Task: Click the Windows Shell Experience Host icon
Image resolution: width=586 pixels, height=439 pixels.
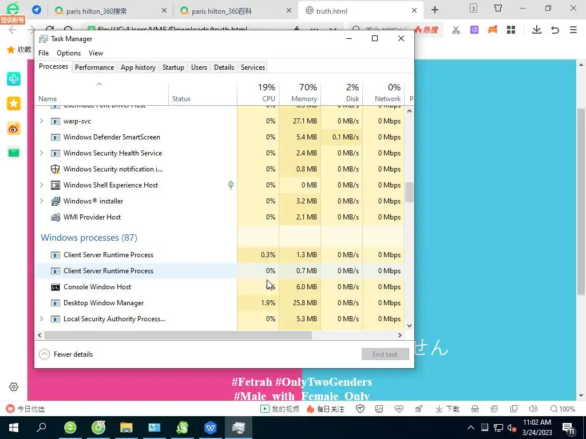Action: tap(56, 185)
